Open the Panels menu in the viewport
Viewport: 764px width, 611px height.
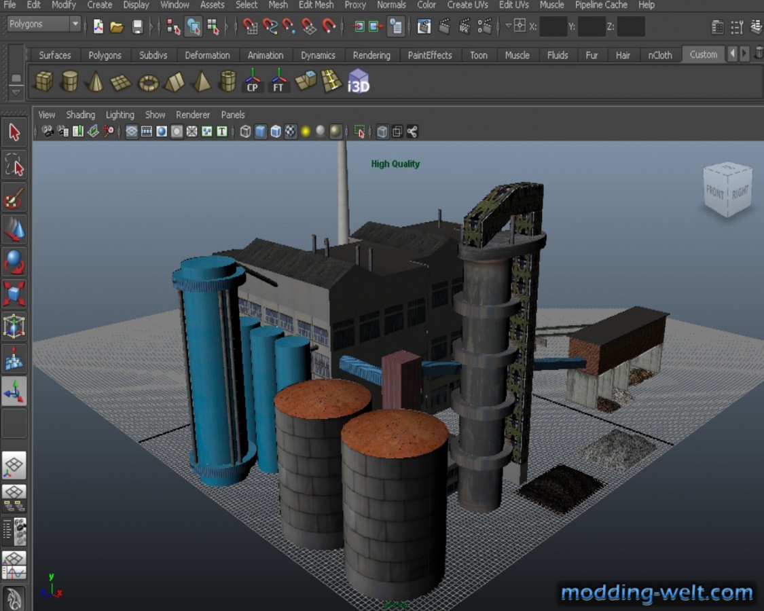[x=233, y=115]
